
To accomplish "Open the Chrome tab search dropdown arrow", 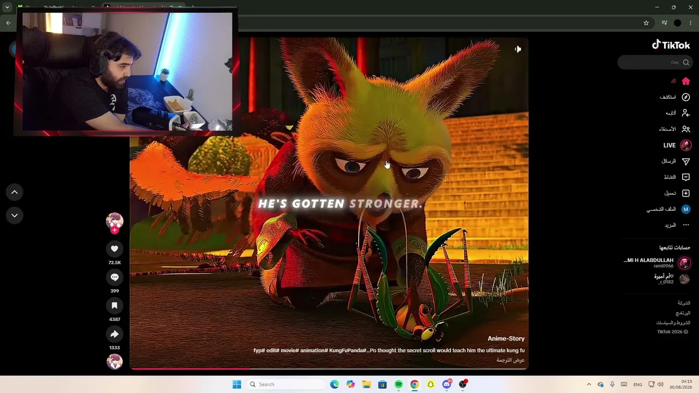I will (x=7, y=7).
